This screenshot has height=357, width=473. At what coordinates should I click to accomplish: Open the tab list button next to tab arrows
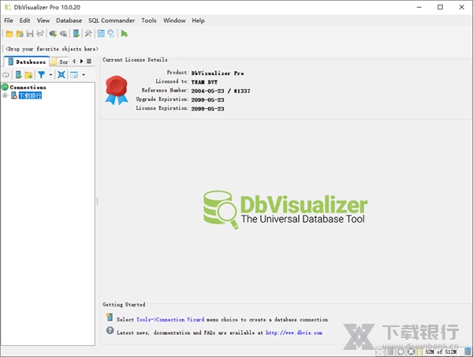pos(89,61)
